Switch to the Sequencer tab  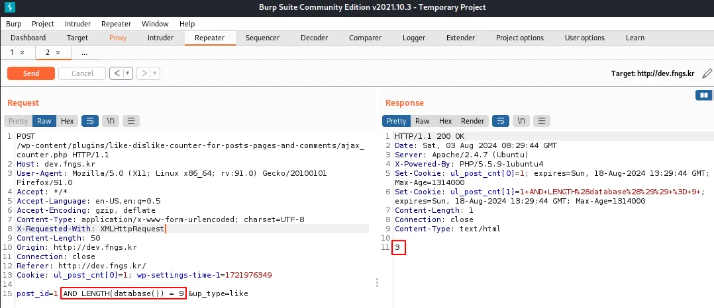tap(262, 38)
